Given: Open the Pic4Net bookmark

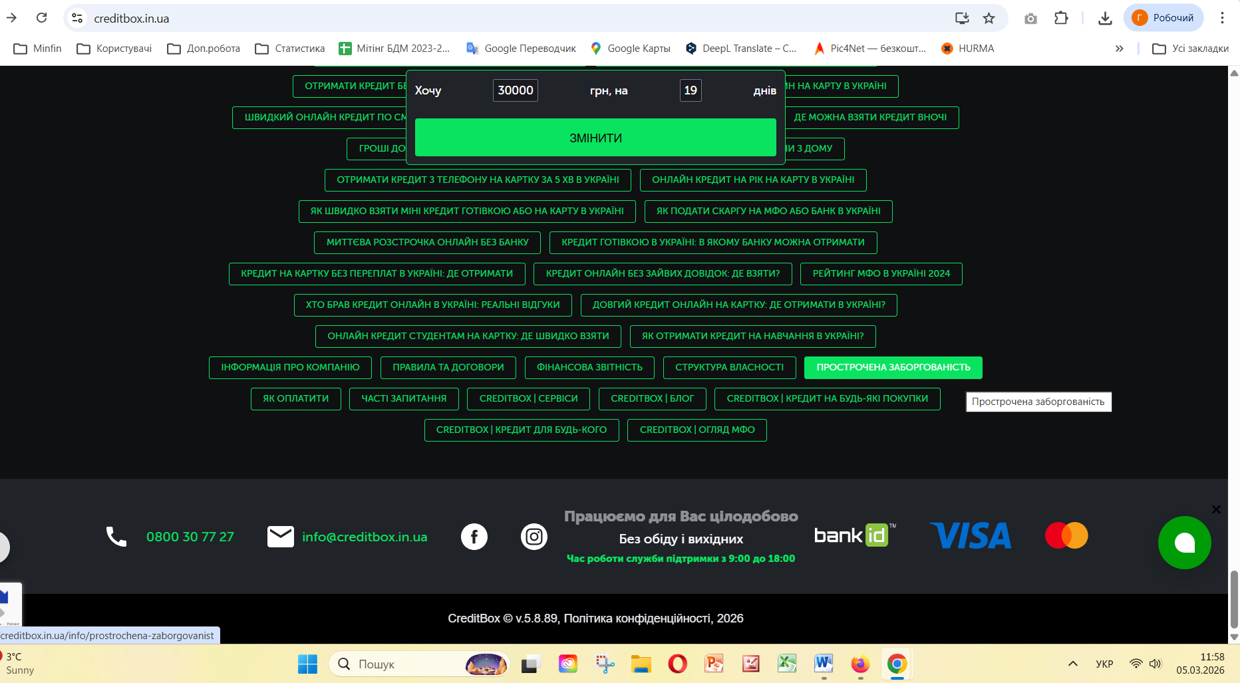Looking at the screenshot, I should pyautogui.click(x=870, y=49).
